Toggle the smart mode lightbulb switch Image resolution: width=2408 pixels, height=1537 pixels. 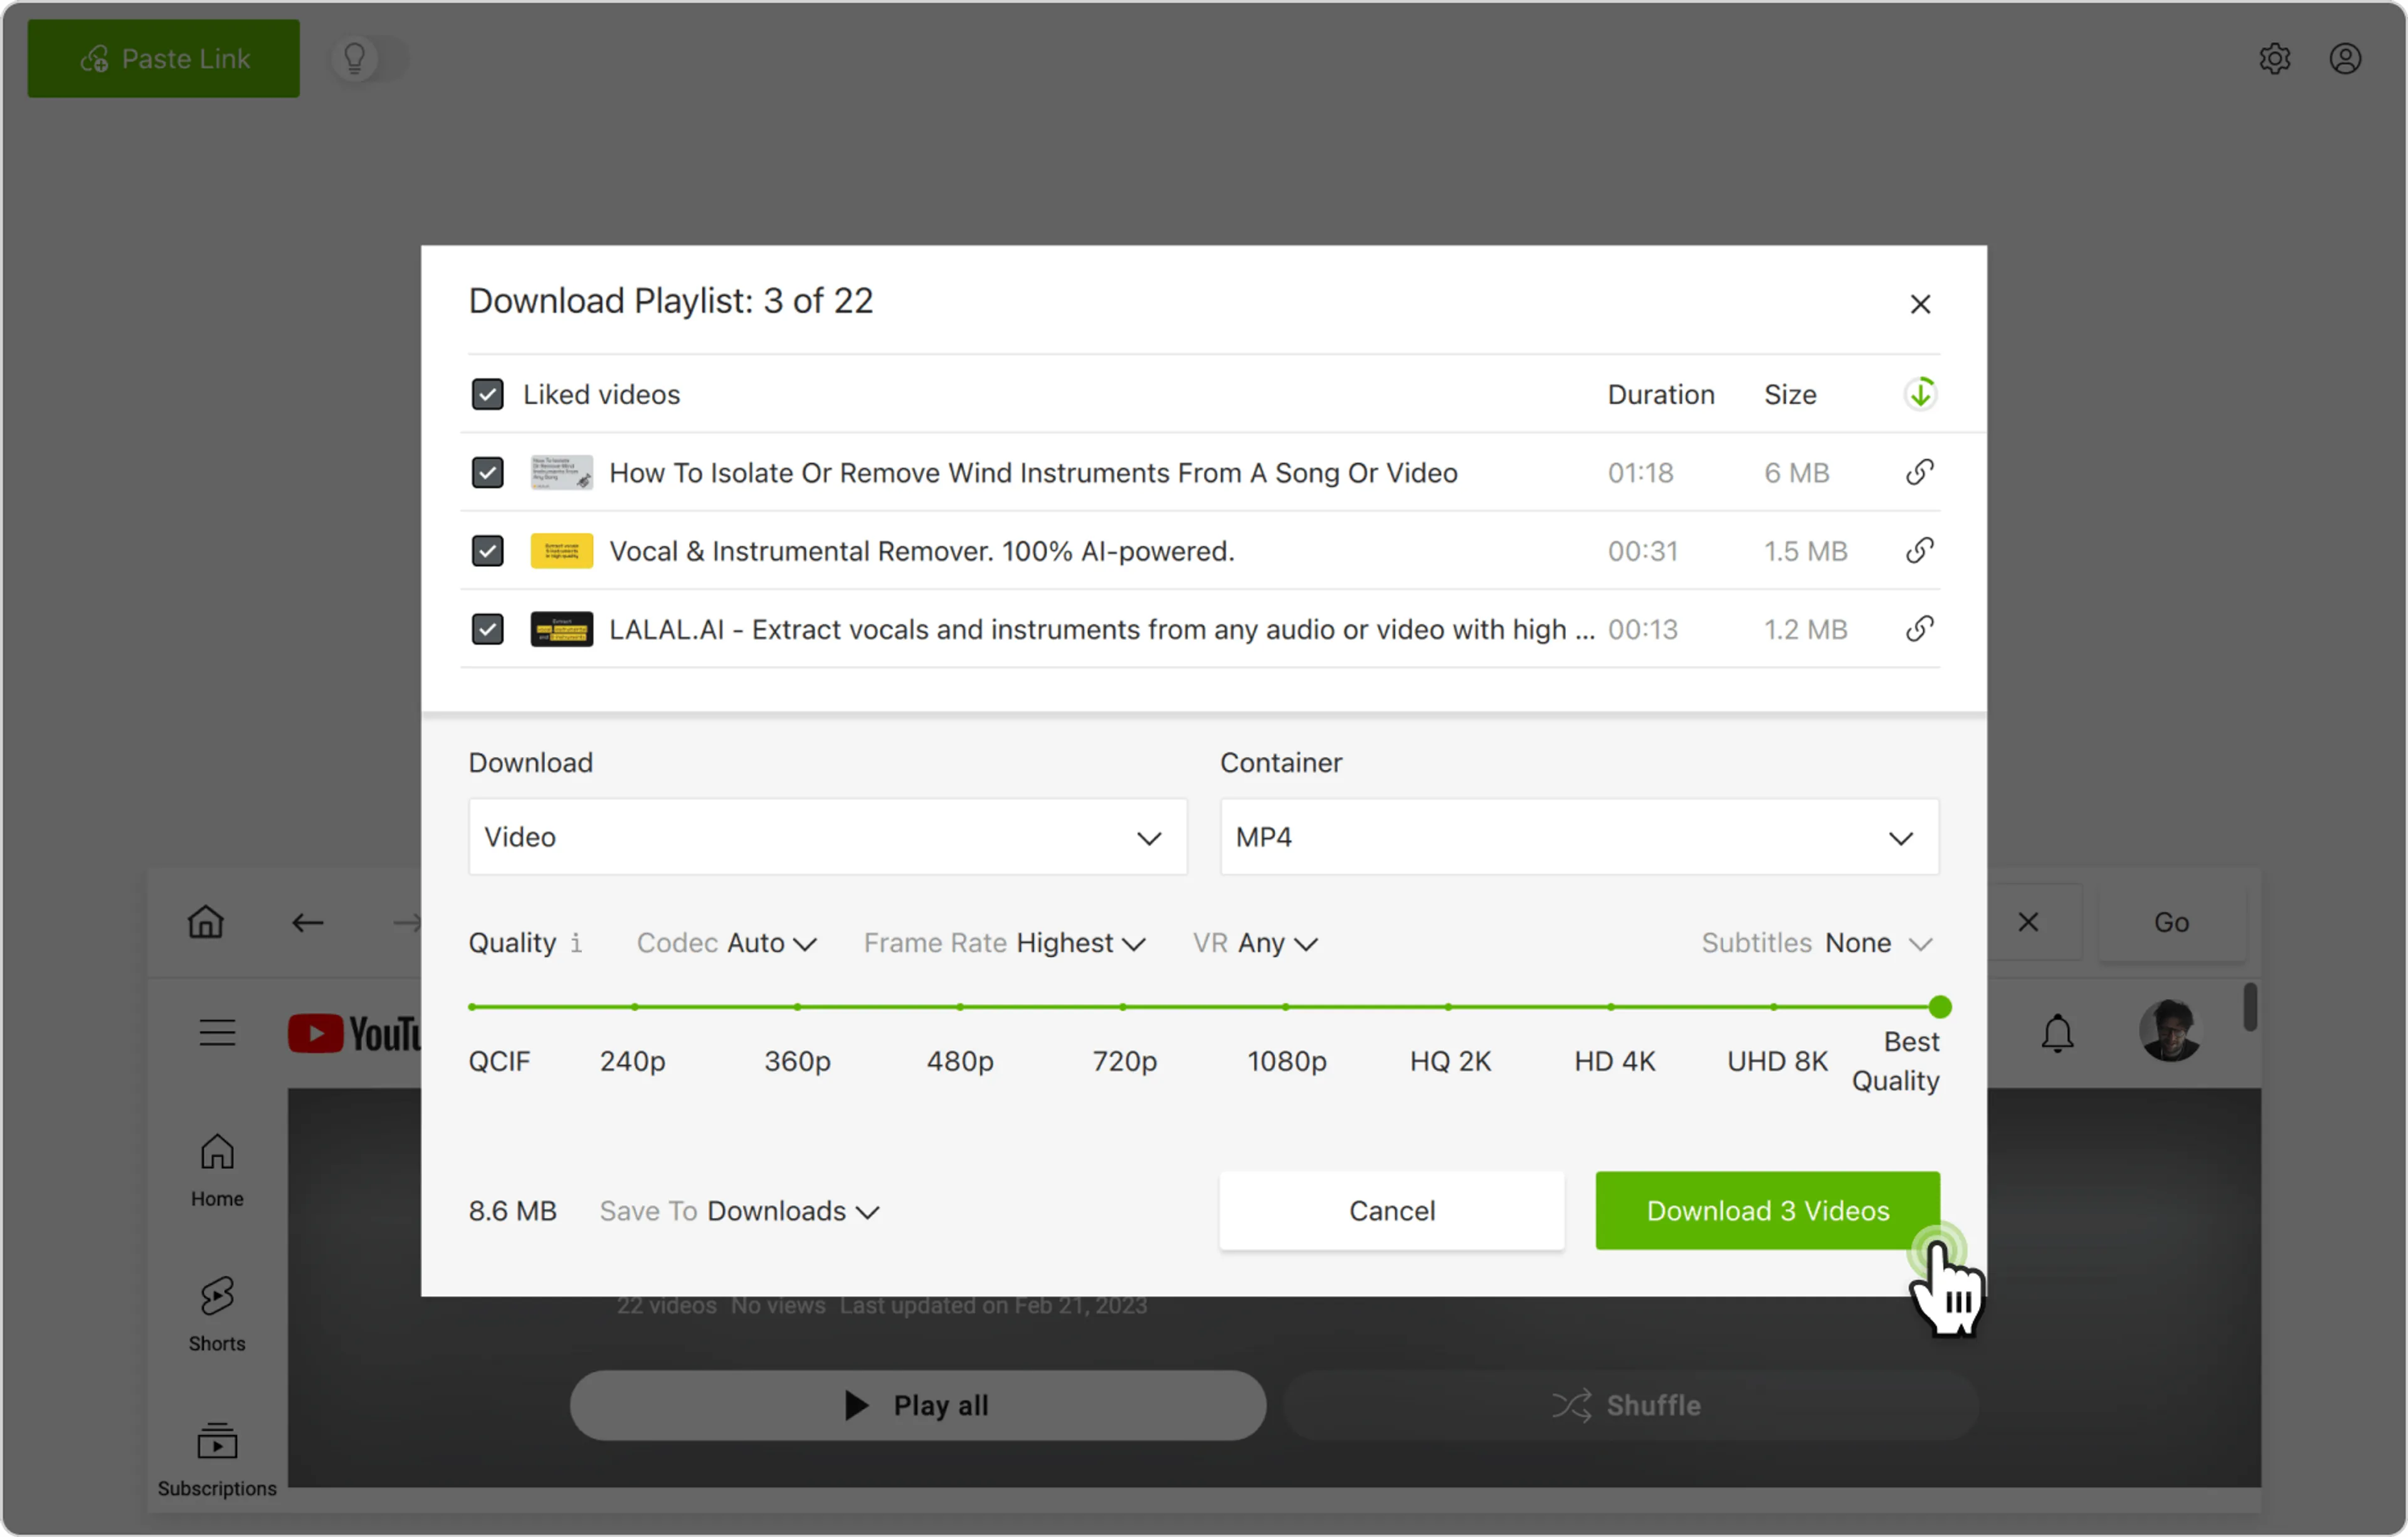coord(368,59)
